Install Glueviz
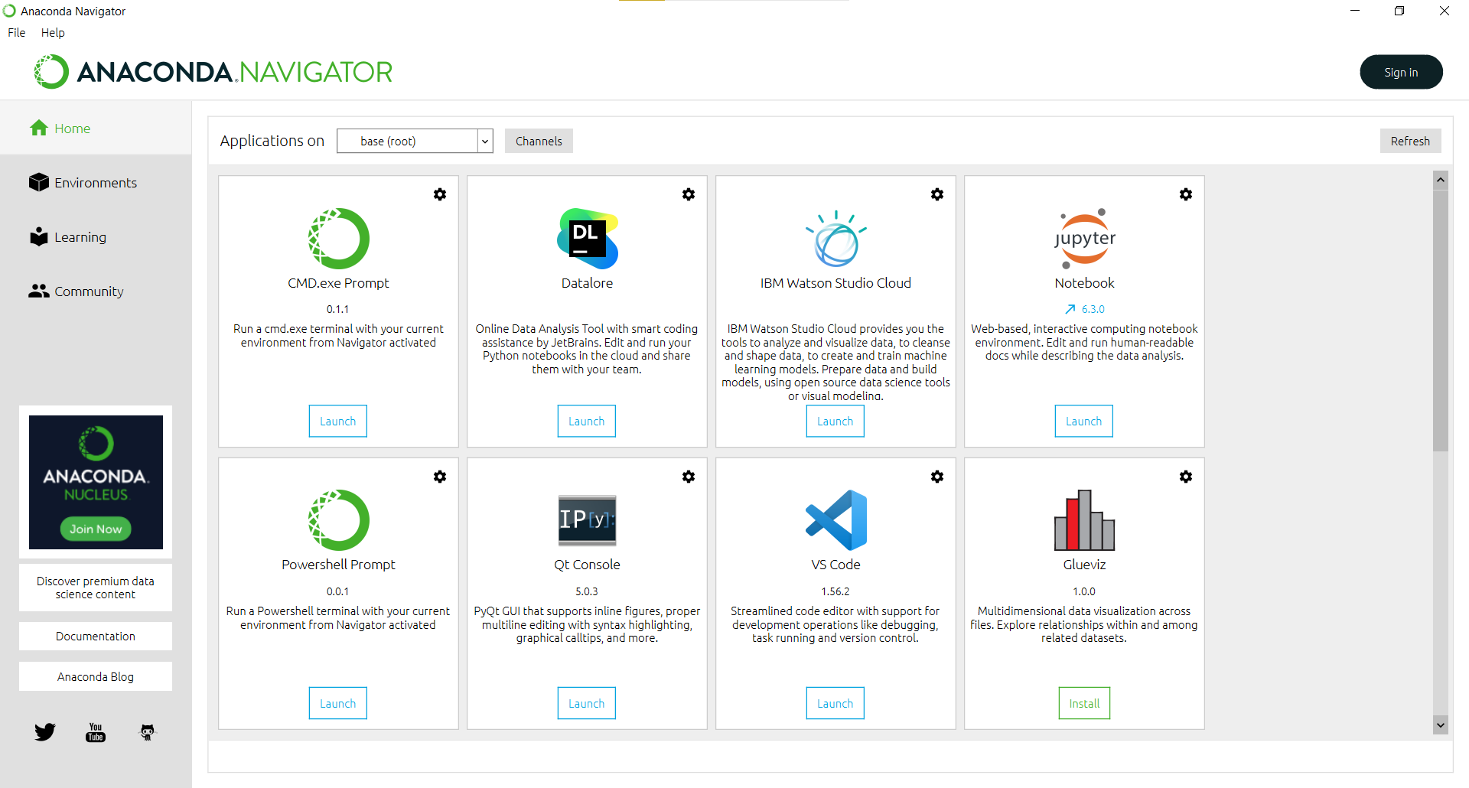Viewport: 1469px width, 788px height. (x=1084, y=704)
